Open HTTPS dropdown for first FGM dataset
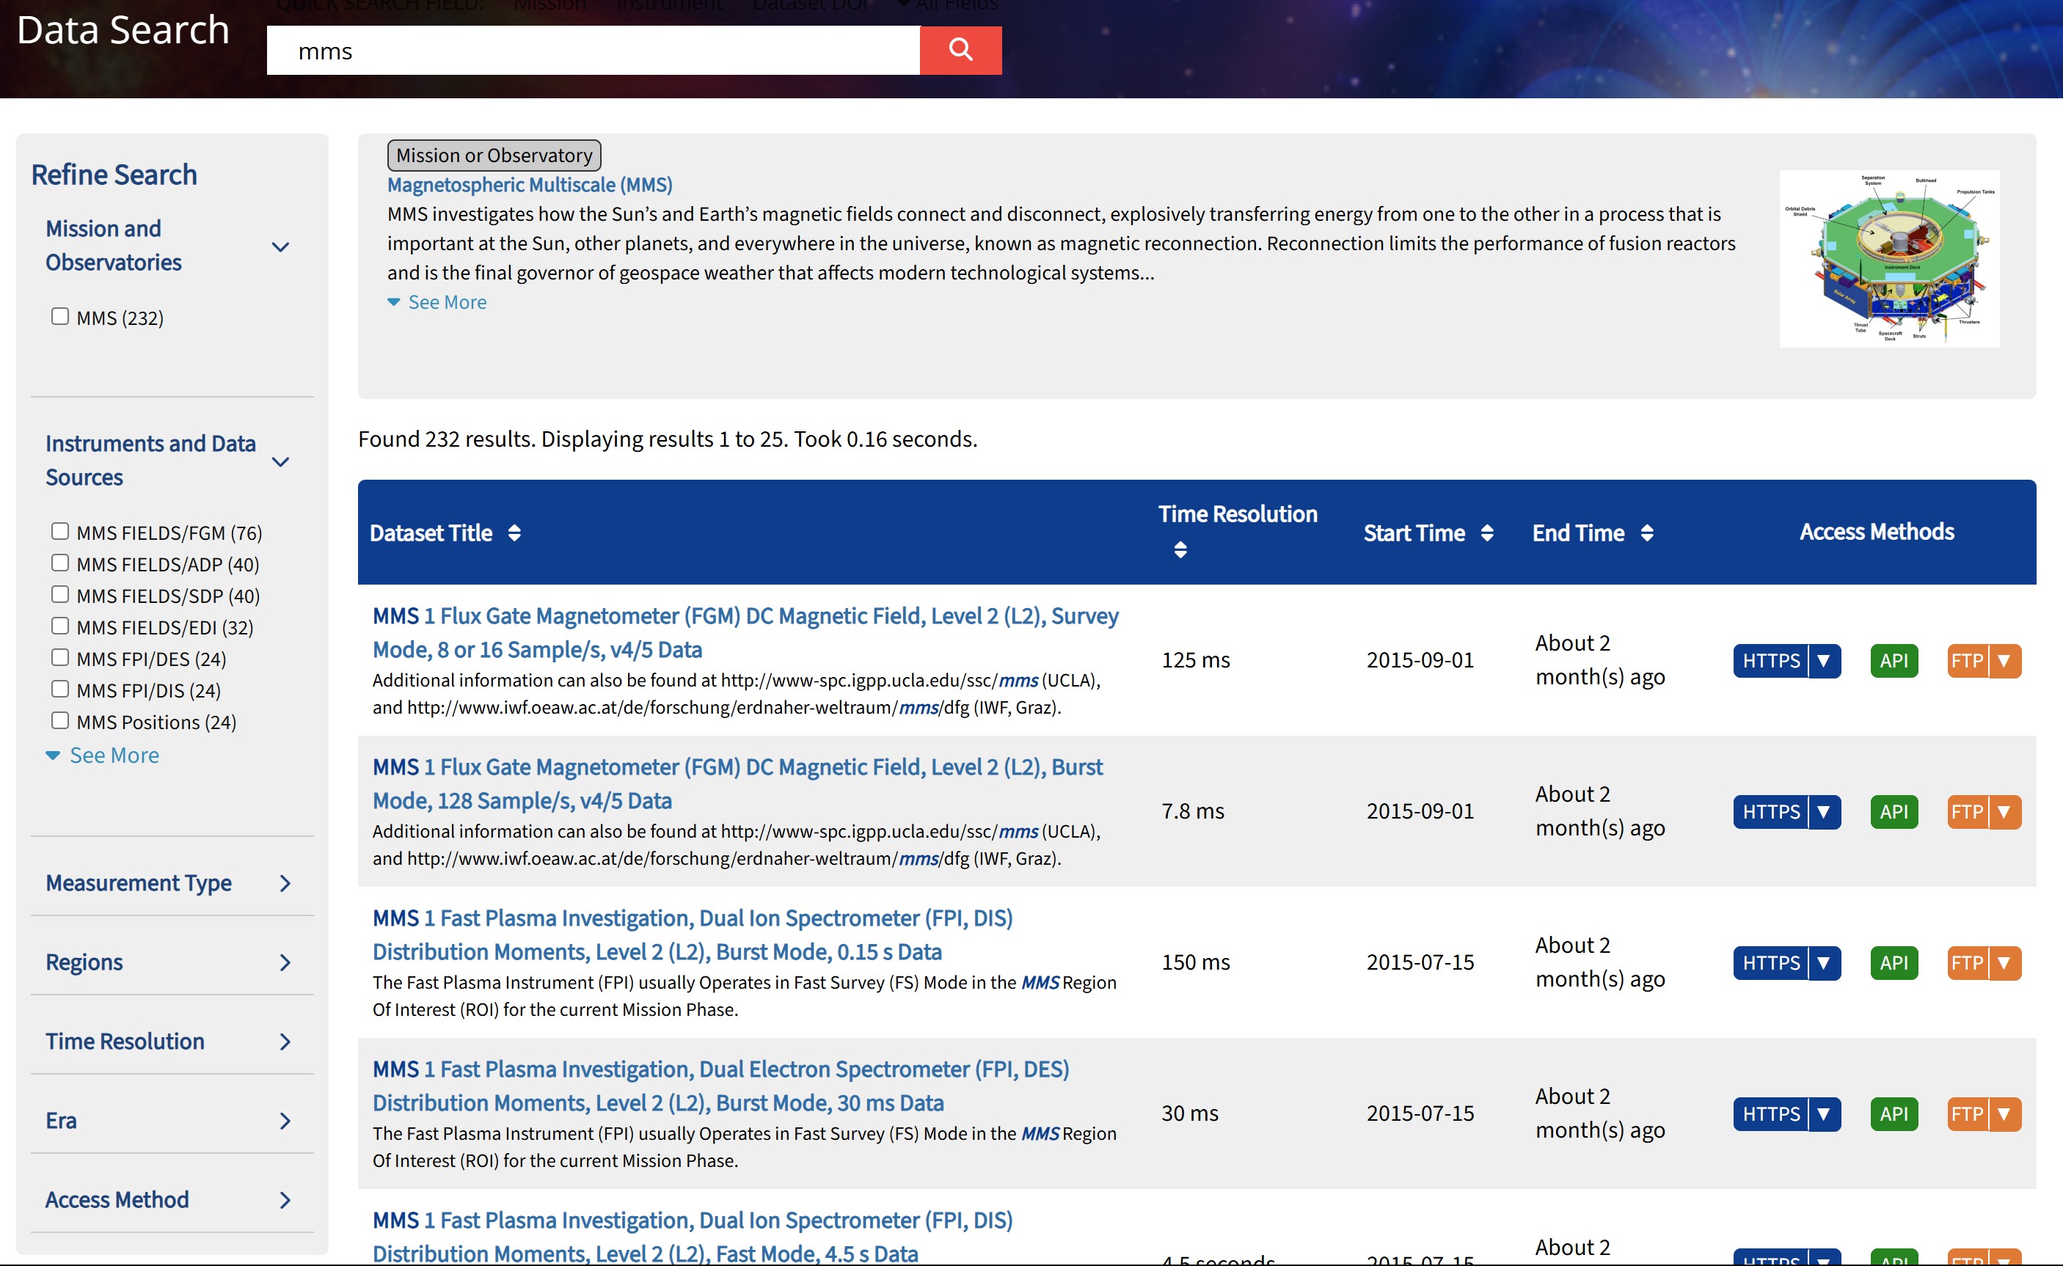 (x=1825, y=661)
